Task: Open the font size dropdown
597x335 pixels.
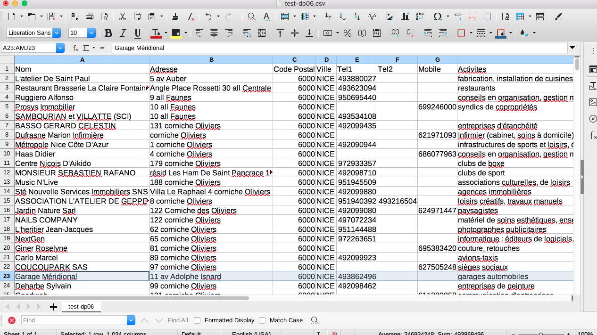Action: click(x=91, y=33)
